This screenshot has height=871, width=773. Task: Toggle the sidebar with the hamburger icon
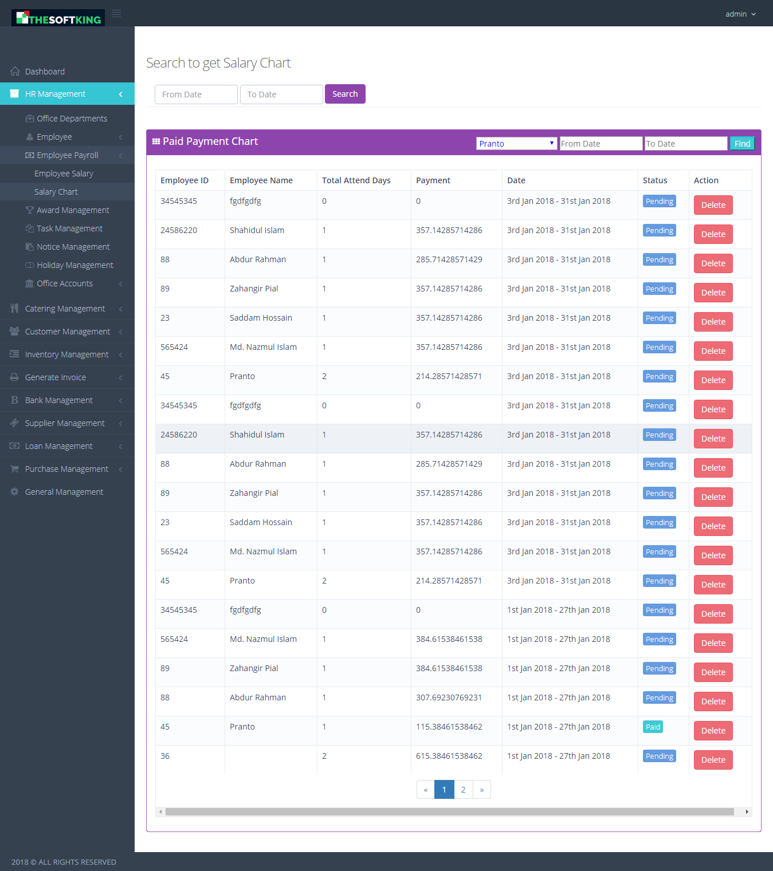116,13
